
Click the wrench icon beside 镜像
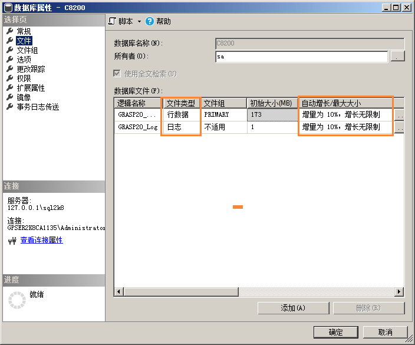[x=10, y=97]
